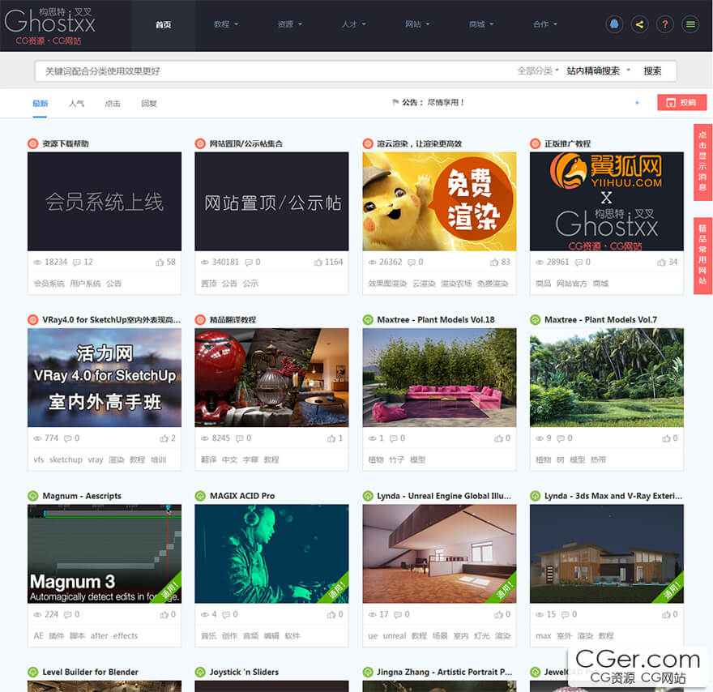The image size is (713, 692).
Task: Click like icon on 正版推广教程 card
Action: [x=662, y=263]
